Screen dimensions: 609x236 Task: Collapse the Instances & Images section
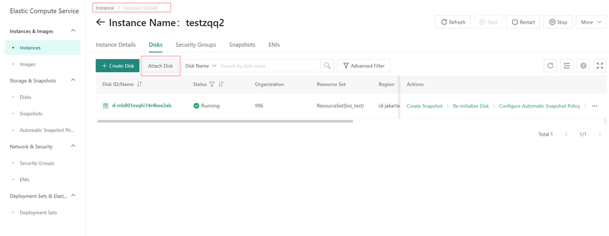(x=74, y=30)
